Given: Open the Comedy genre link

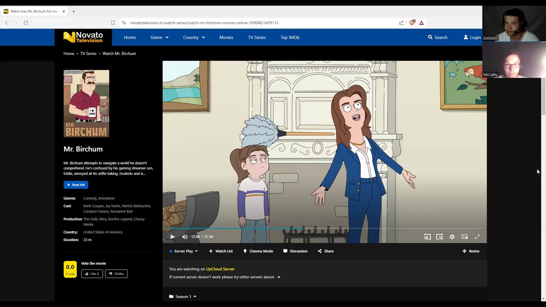Looking at the screenshot, I should point(90,198).
